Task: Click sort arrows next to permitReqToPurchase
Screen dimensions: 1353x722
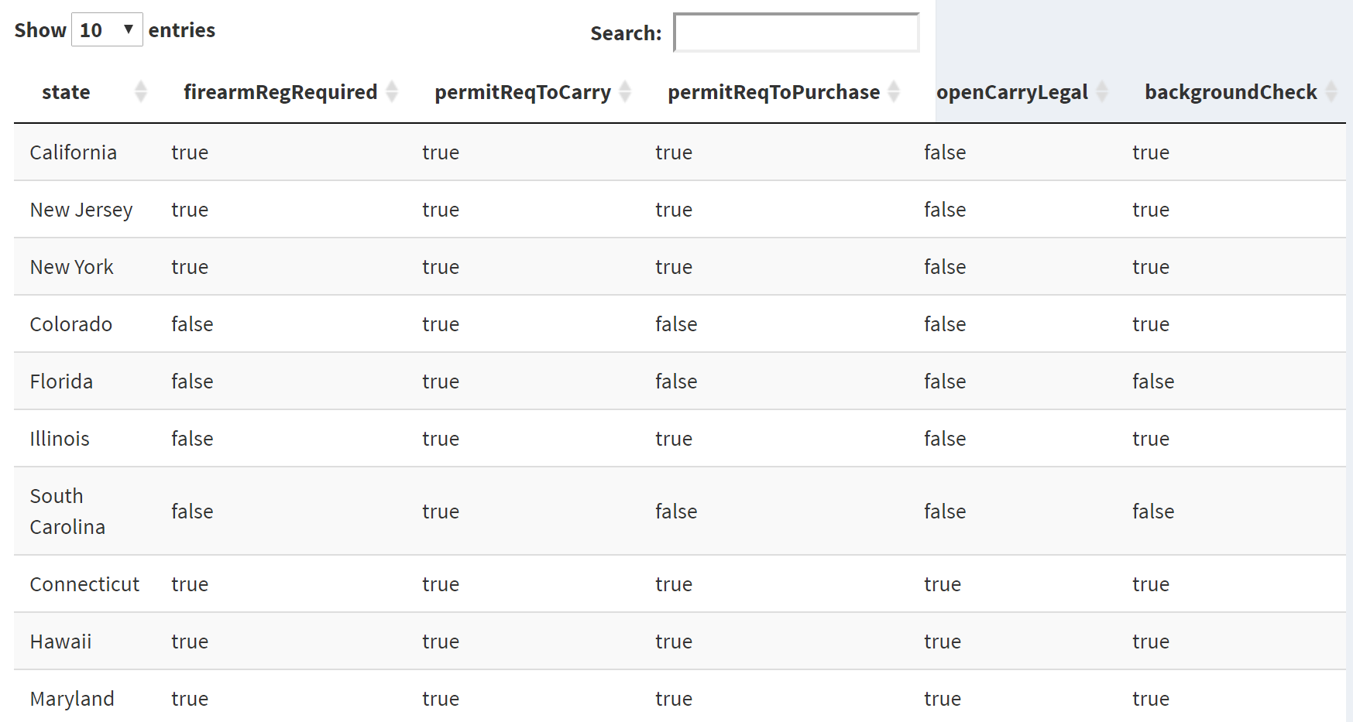Action: (894, 91)
